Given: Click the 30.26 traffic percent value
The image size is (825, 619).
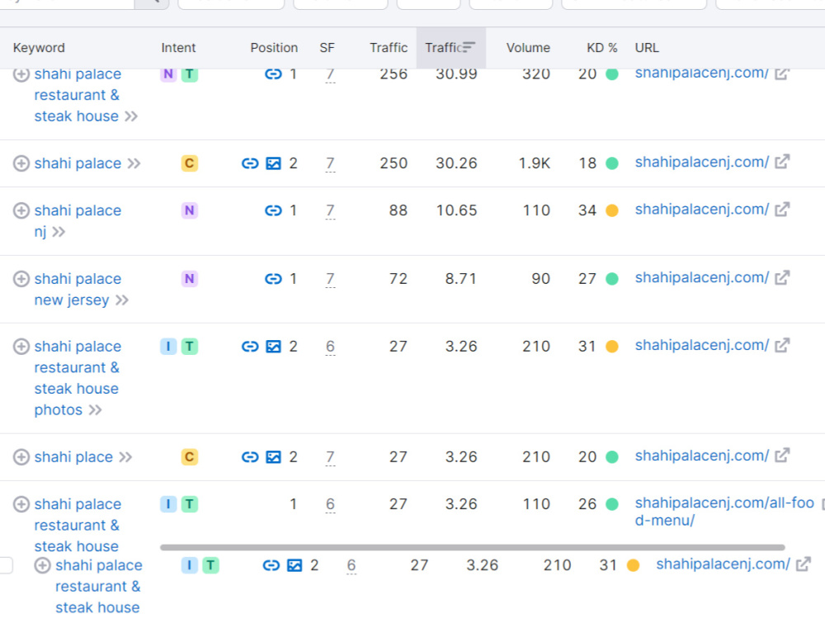Looking at the screenshot, I should coord(456,163).
